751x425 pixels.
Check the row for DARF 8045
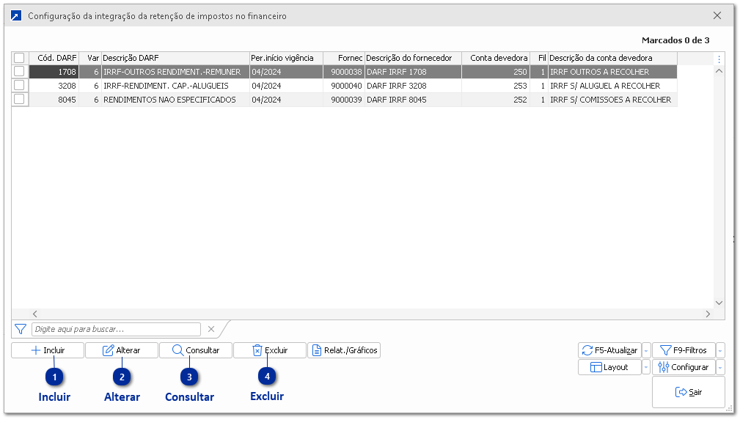coord(19,100)
